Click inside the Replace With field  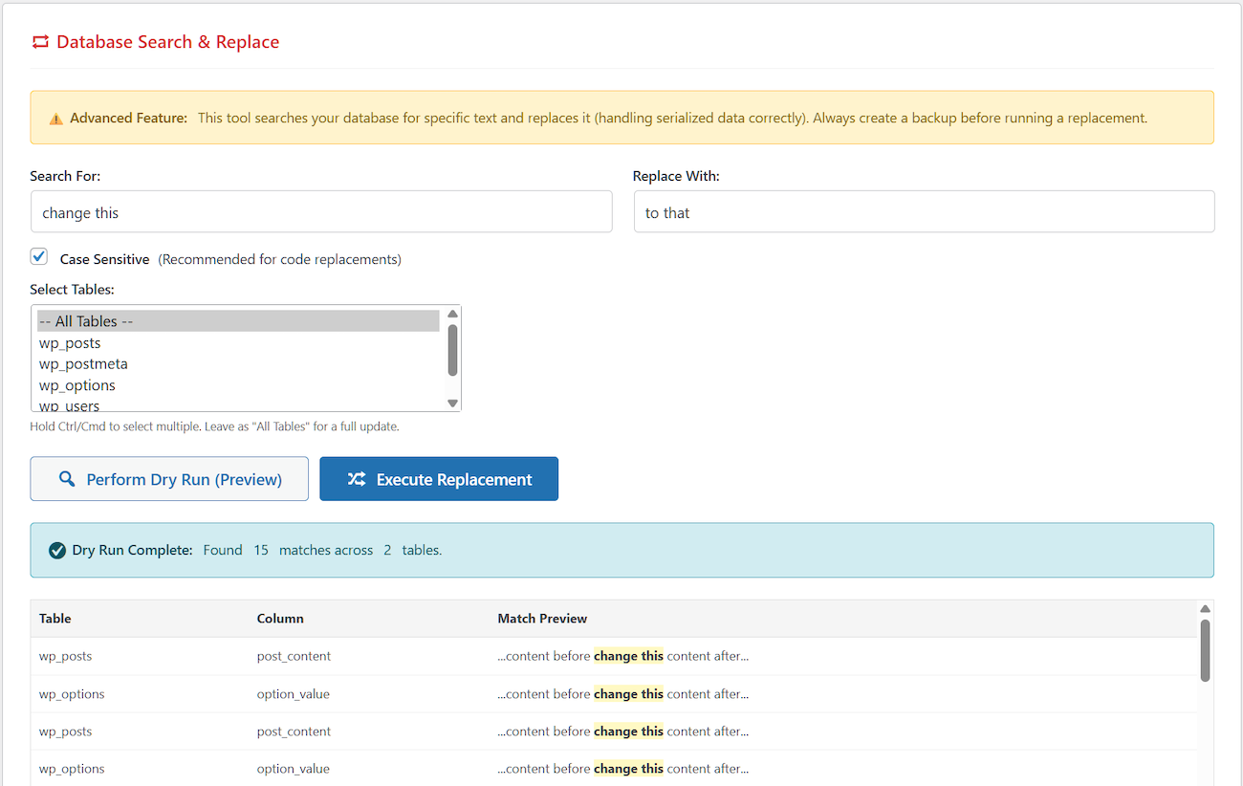click(924, 211)
